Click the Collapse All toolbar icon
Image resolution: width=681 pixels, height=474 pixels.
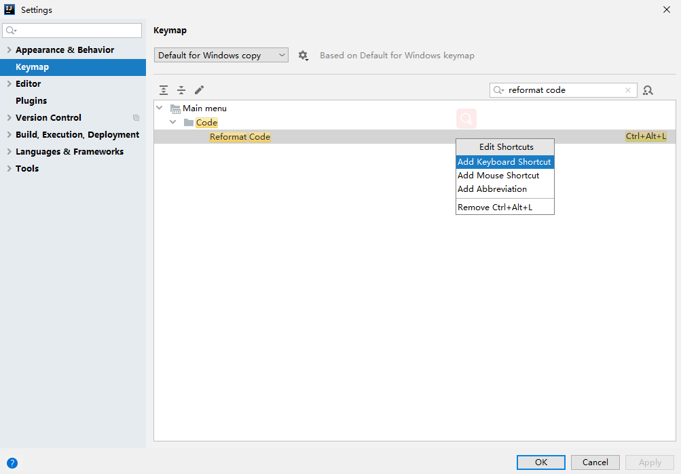pos(181,90)
